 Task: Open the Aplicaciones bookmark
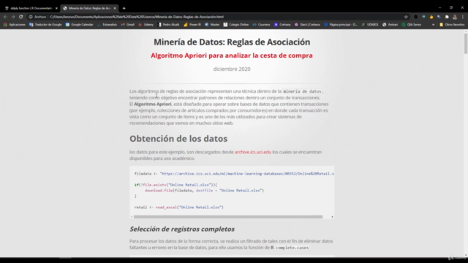[15, 25]
